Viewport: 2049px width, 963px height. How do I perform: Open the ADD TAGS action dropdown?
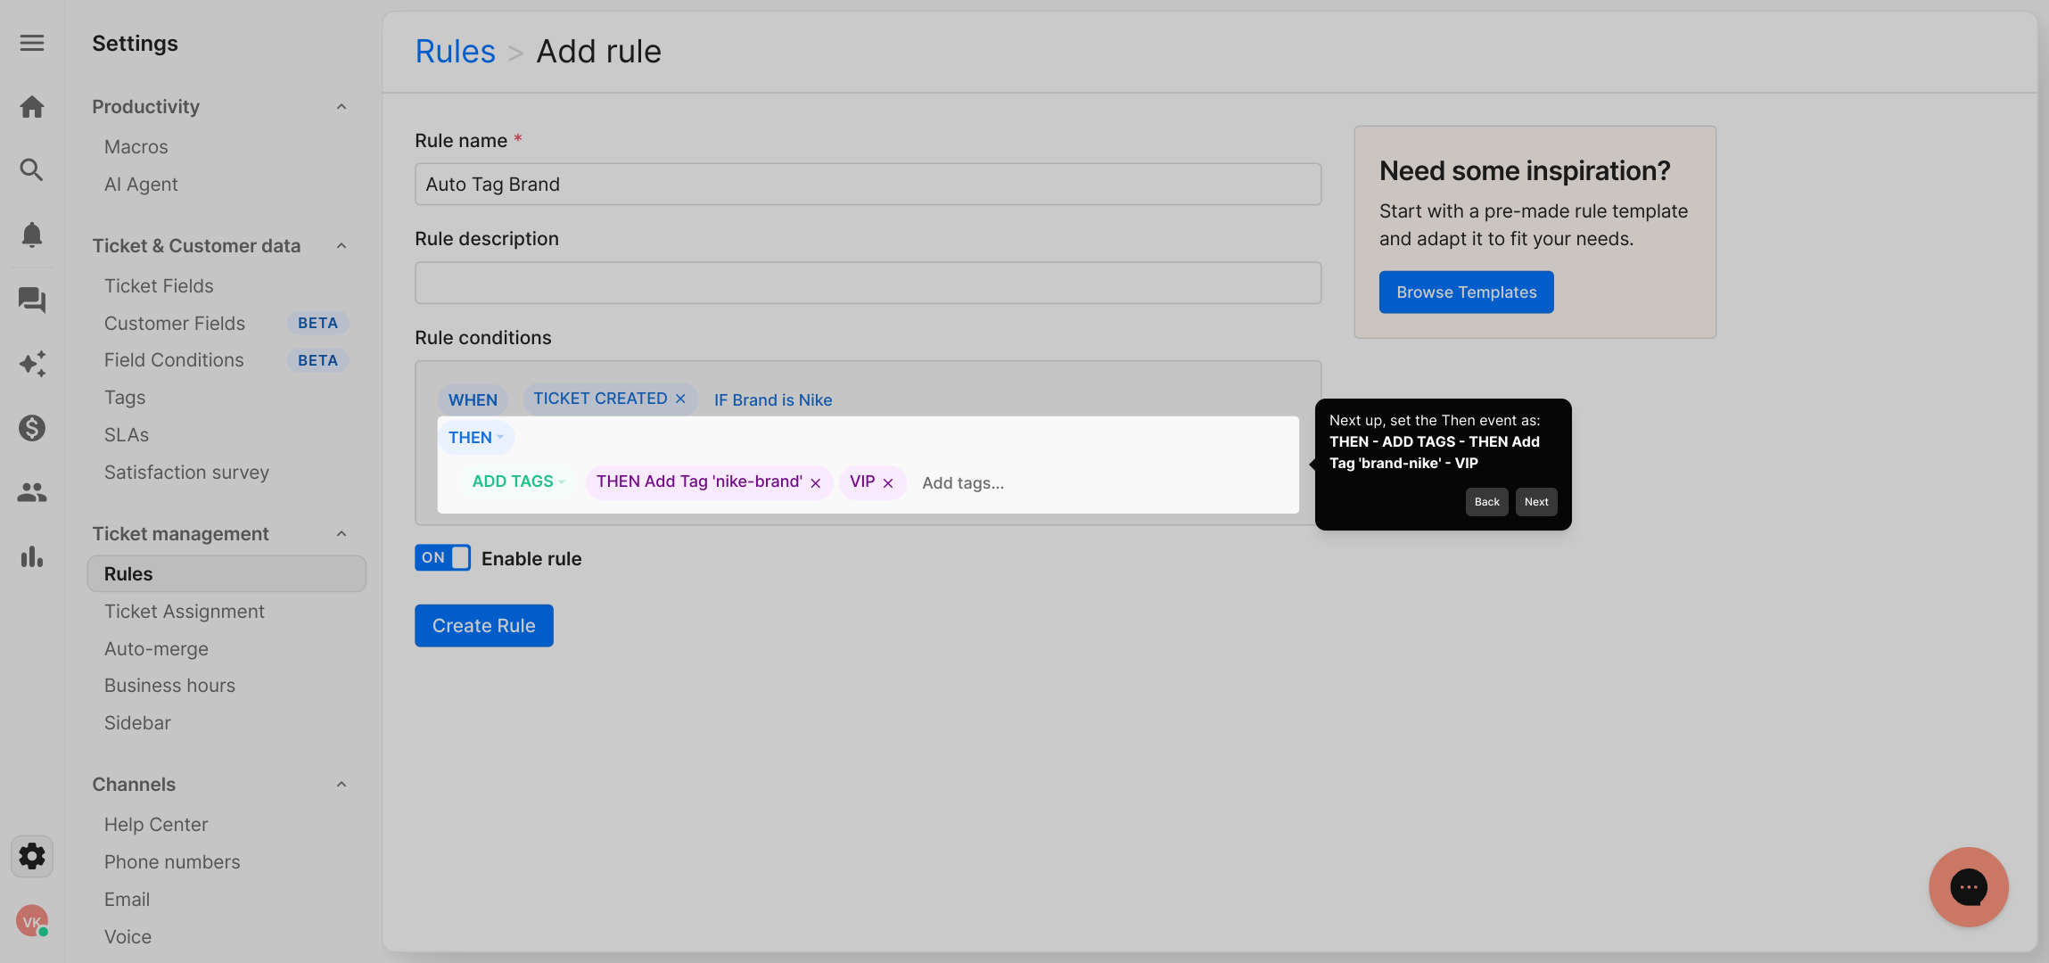click(518, 481)
